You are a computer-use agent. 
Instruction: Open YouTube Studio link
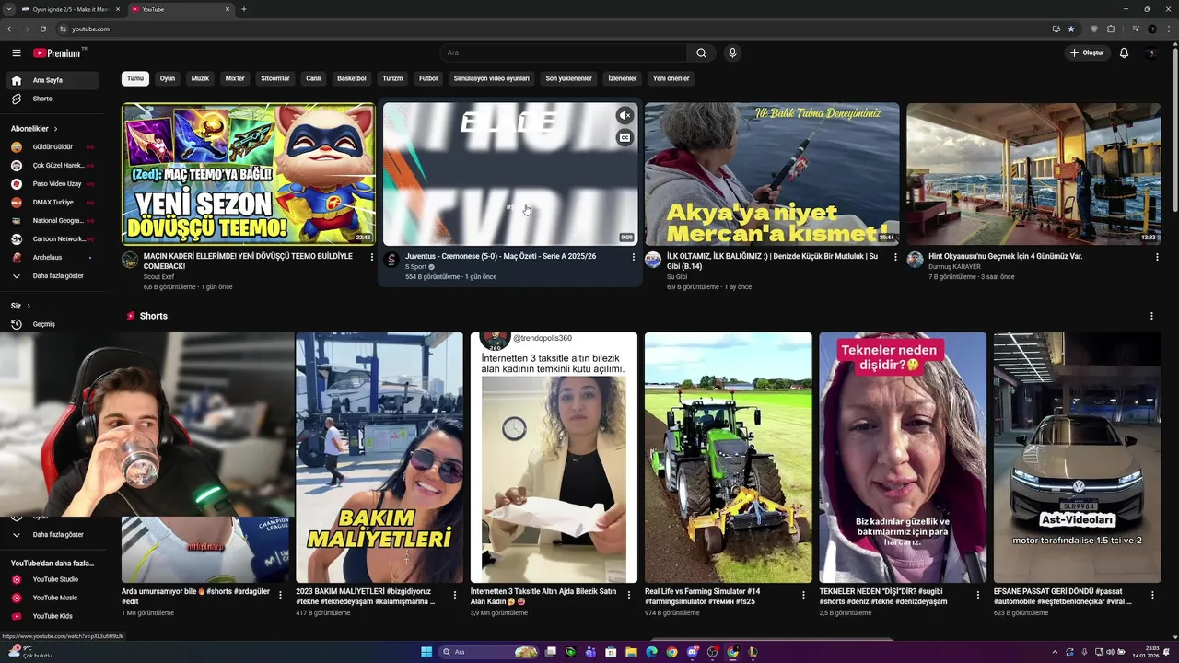coord(51,579)
